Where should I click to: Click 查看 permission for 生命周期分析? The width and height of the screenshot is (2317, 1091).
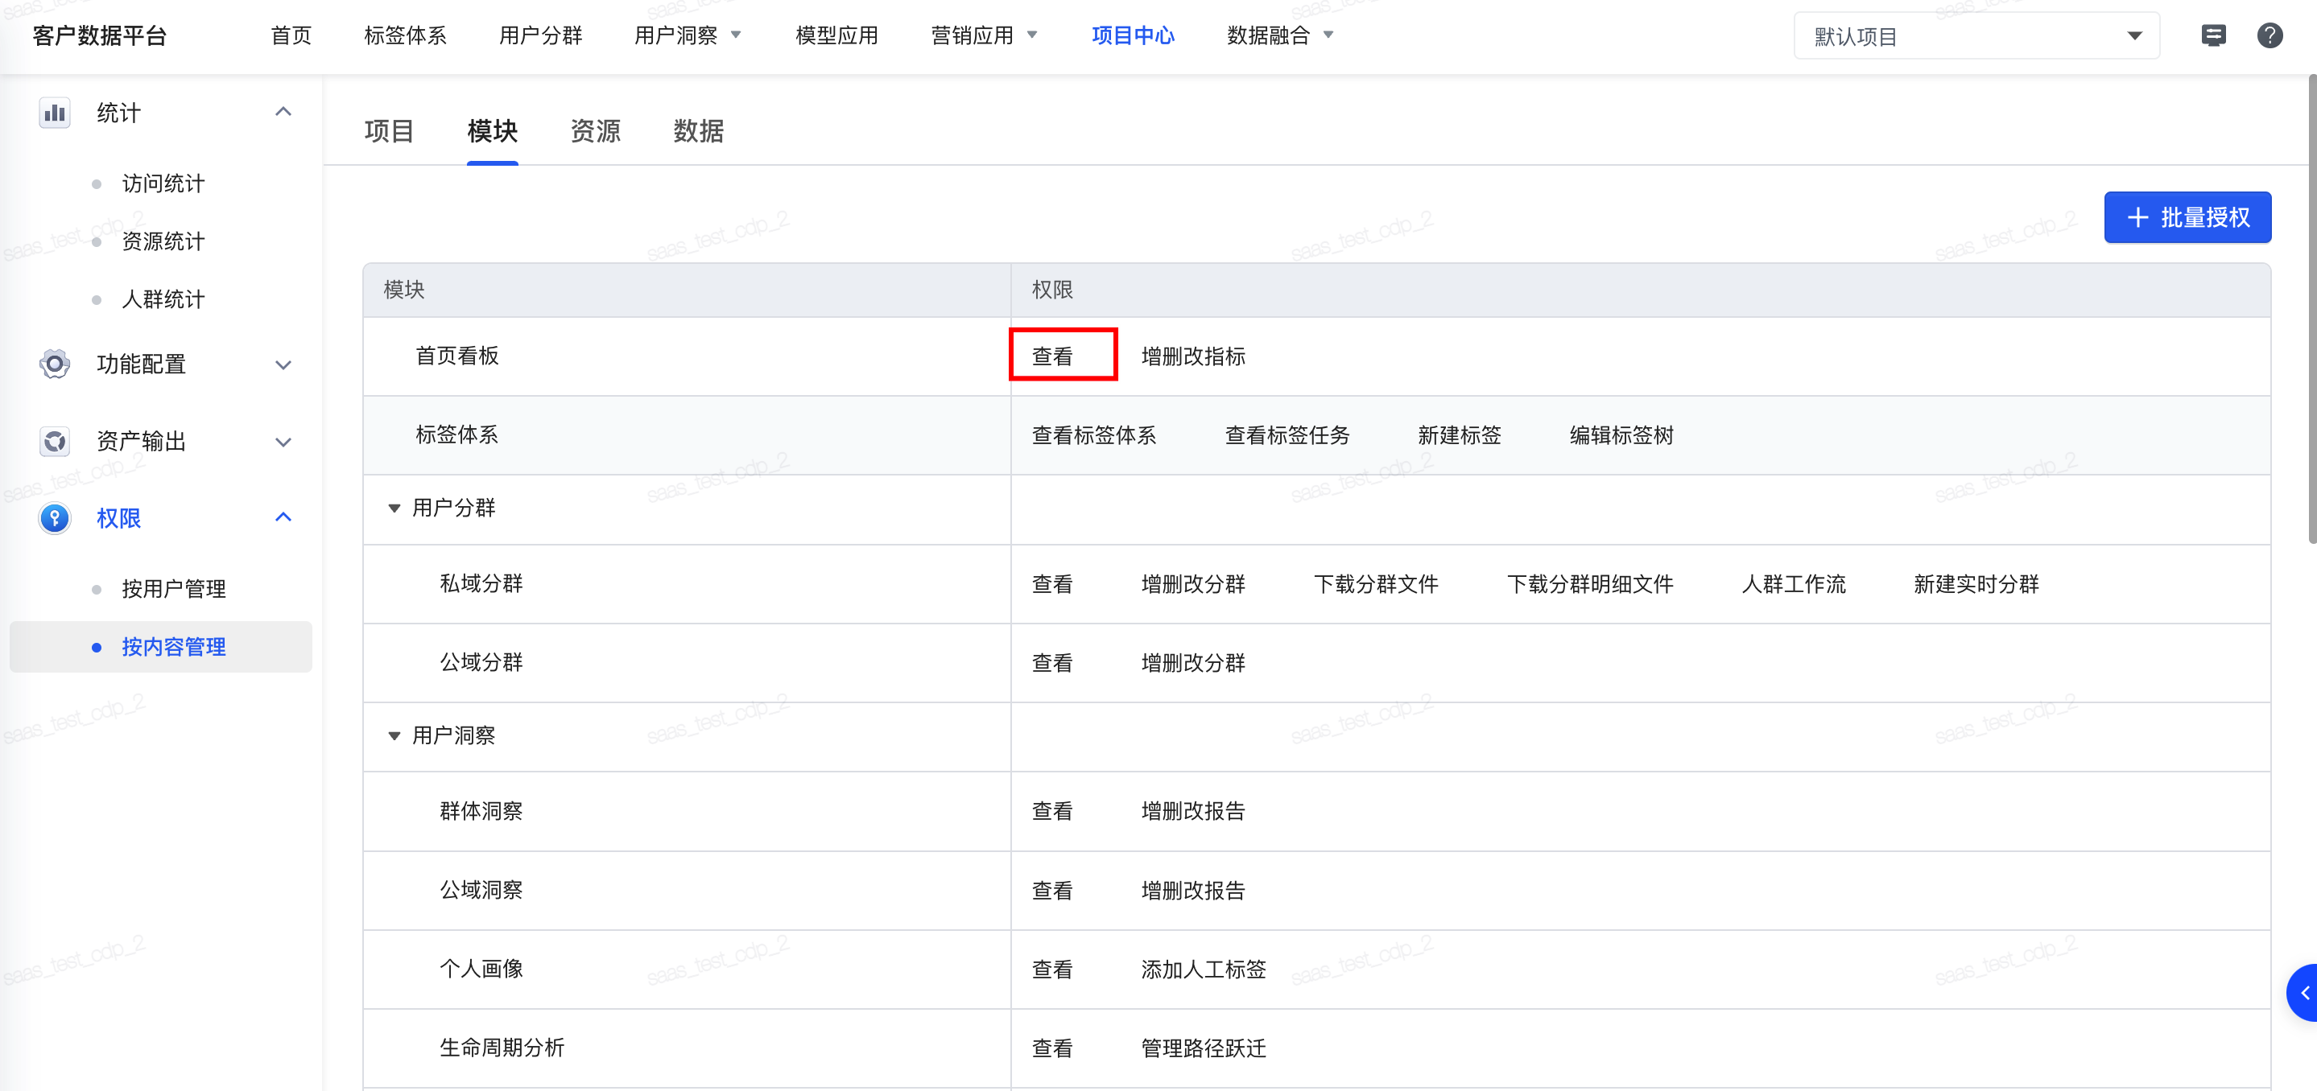point(1052,1048)
